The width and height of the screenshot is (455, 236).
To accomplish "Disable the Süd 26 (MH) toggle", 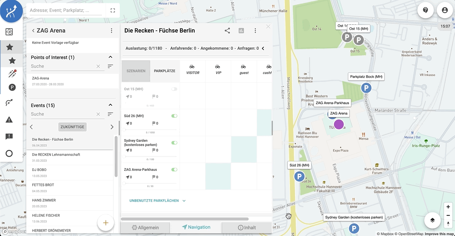I will pyautogui.click(x=174, y=116).
